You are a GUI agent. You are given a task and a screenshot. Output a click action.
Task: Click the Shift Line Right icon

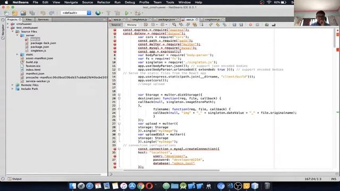pos(241,25)
